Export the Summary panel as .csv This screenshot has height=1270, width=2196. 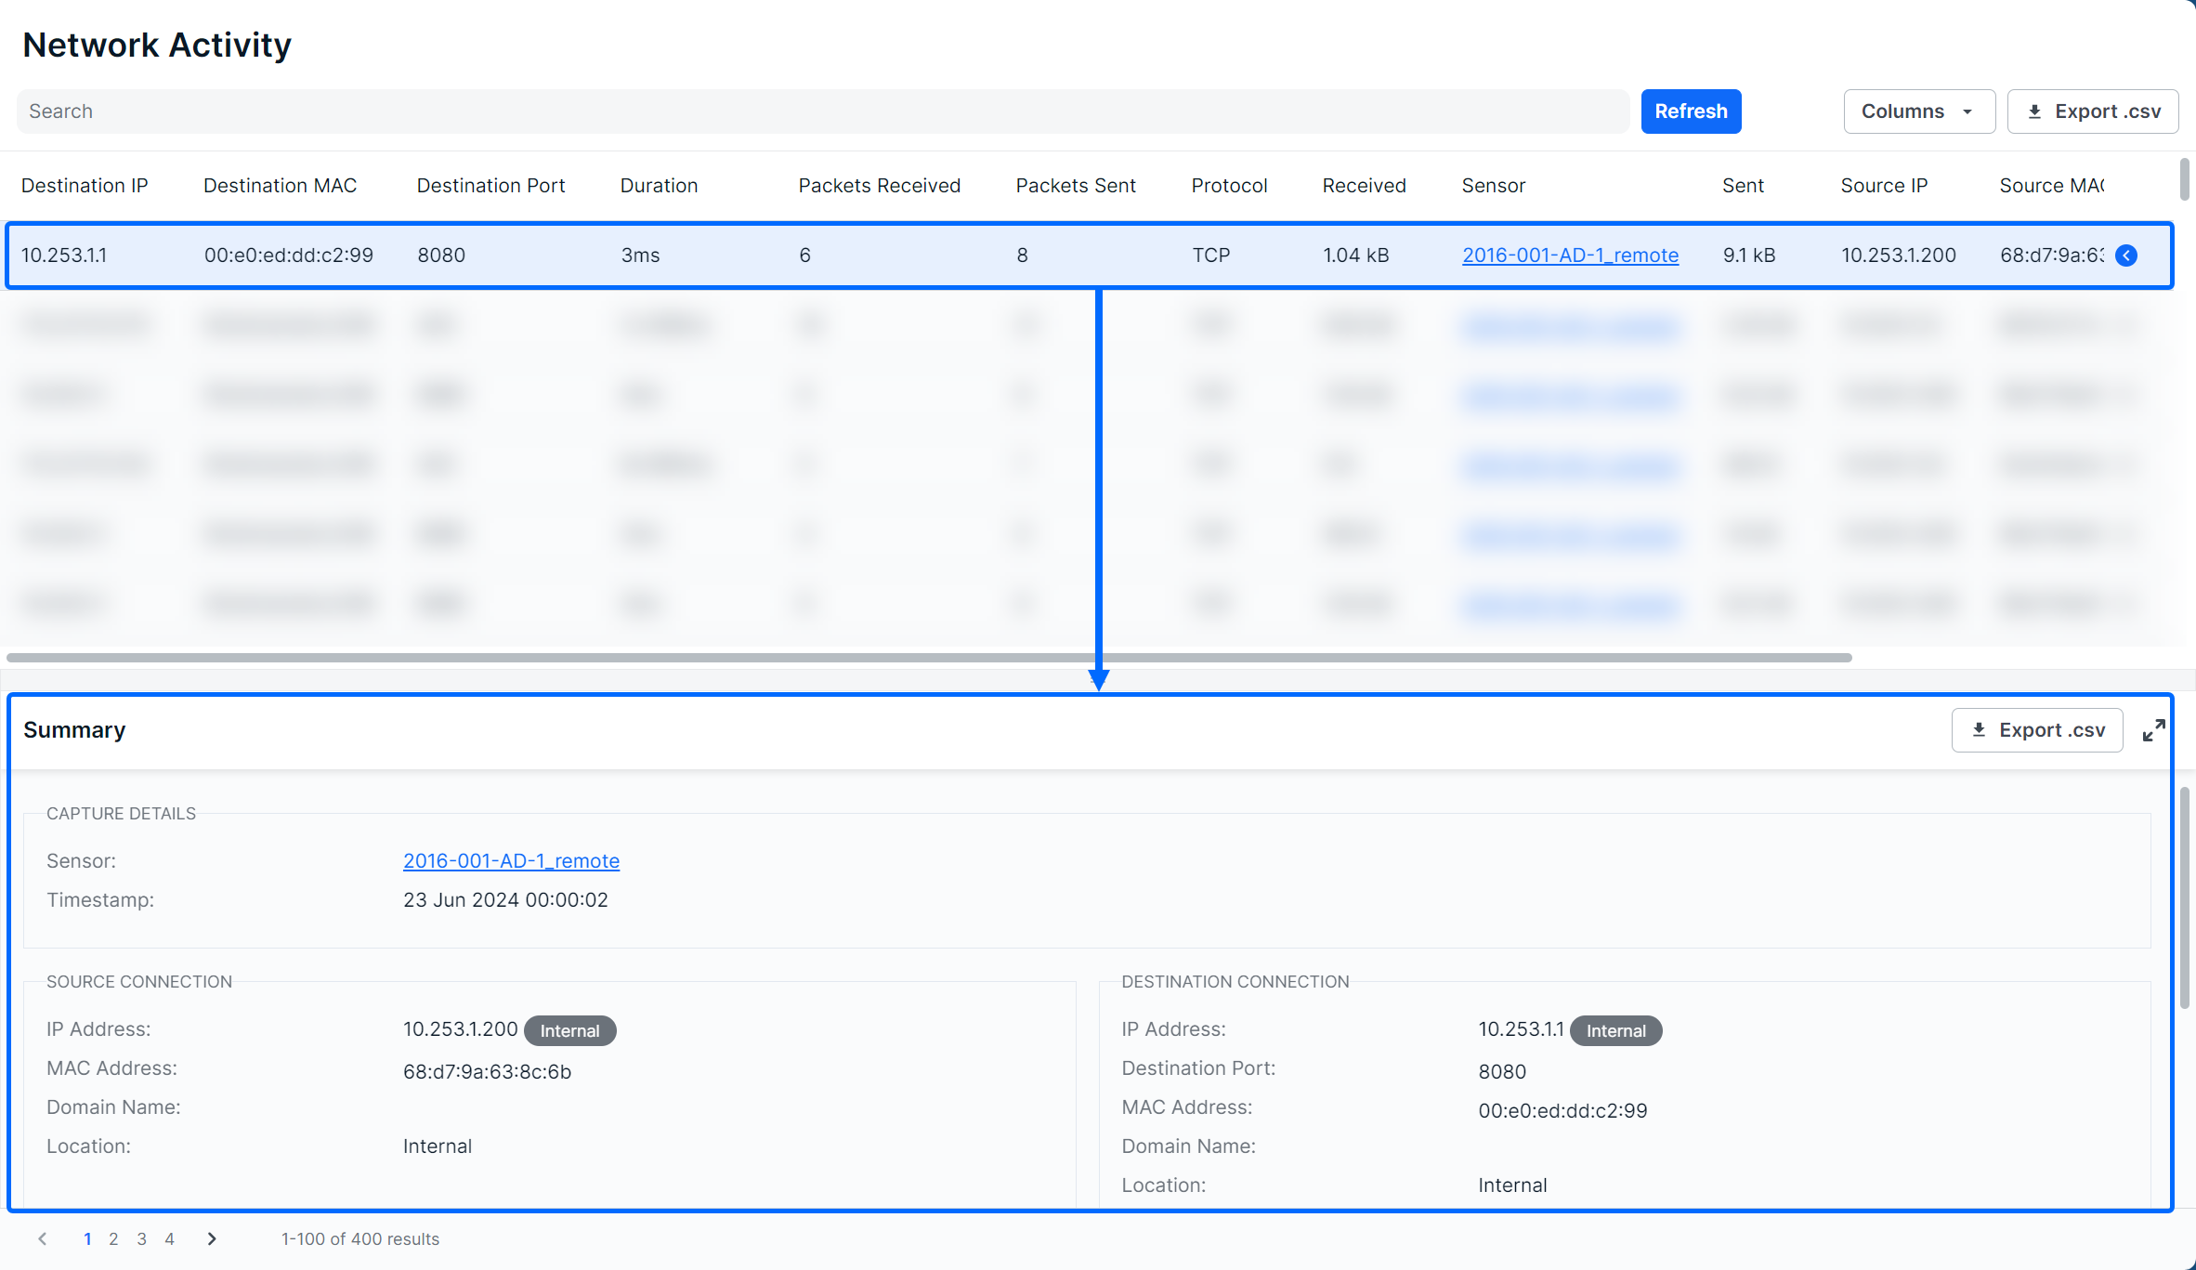2037,730
